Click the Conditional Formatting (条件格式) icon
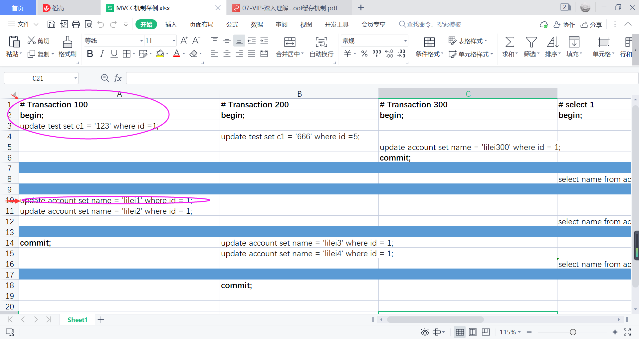Image resolution: width=639 pixels, height=339 pixels. [429, 42]
